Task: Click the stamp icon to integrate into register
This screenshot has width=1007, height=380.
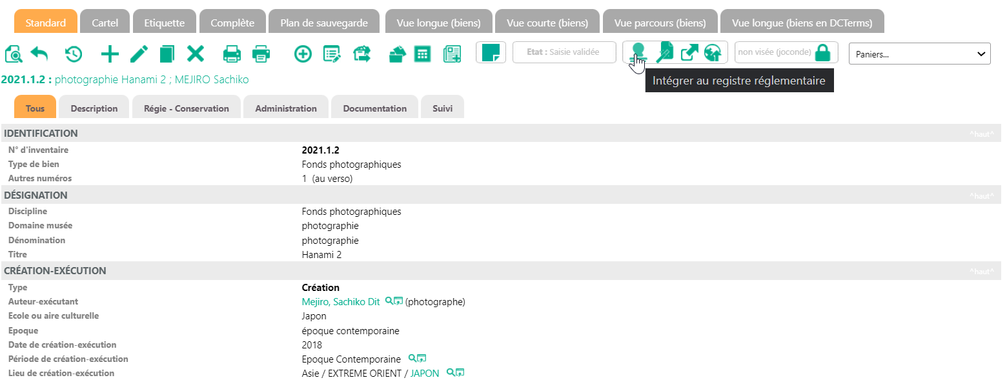Action: [638, 52]
